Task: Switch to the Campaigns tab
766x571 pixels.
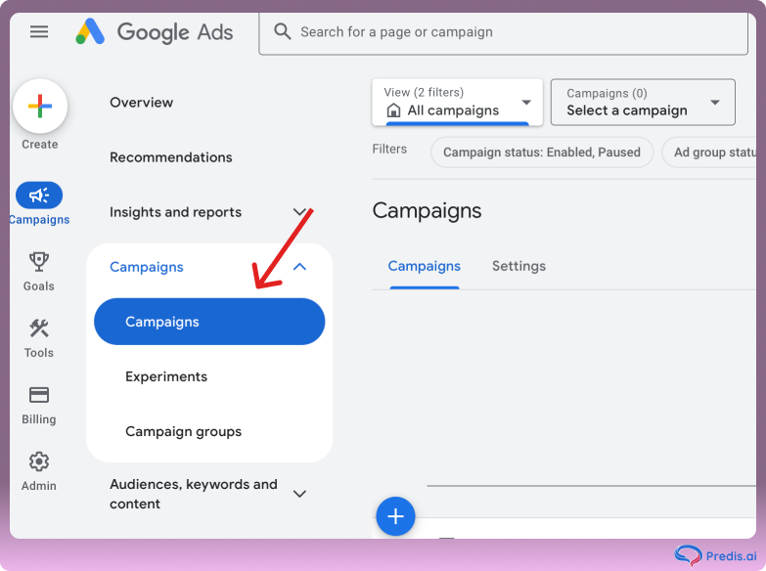Action: (424, 266)
